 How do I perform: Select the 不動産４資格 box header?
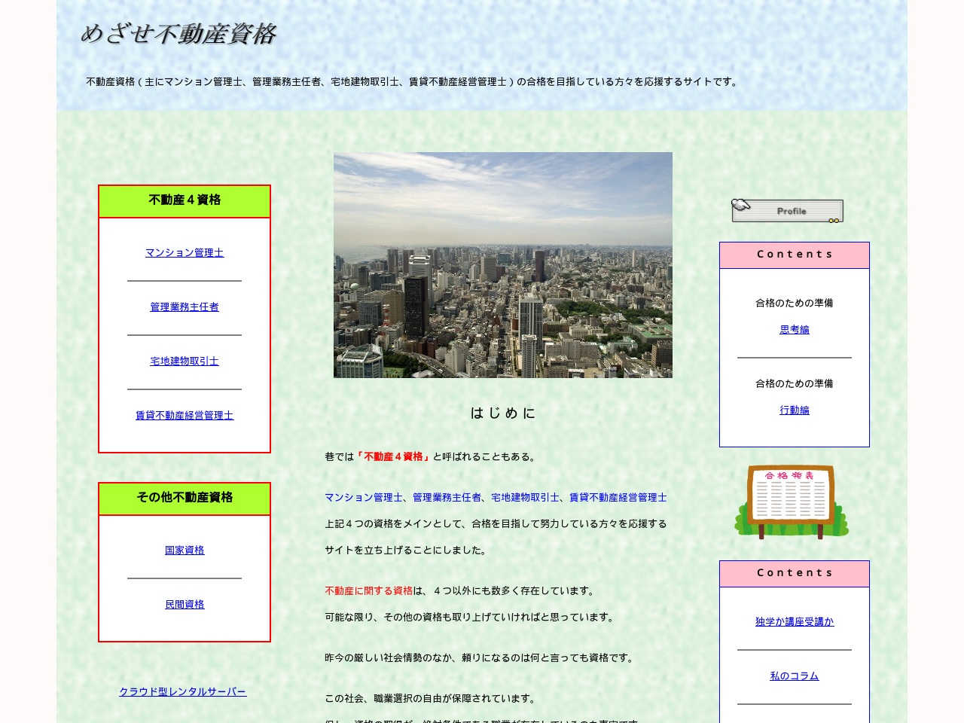pyautogui.click(x=185, y=201)
